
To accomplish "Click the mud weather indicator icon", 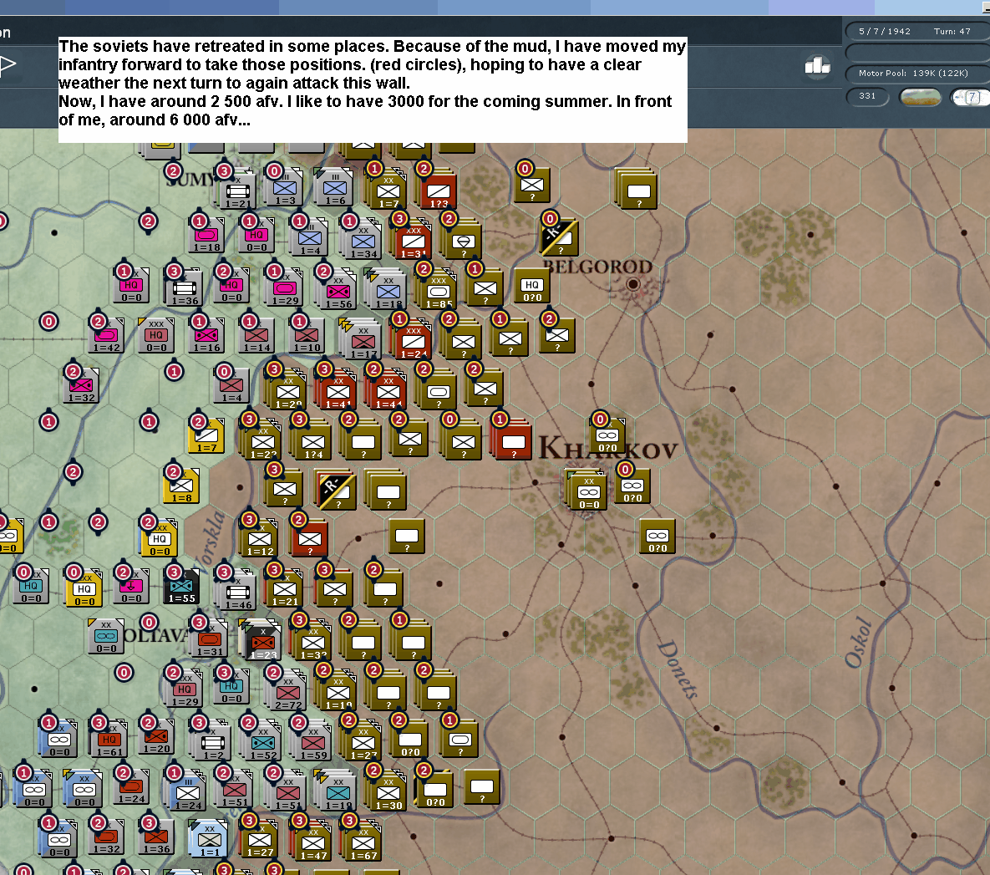I will tap(920, 97).
